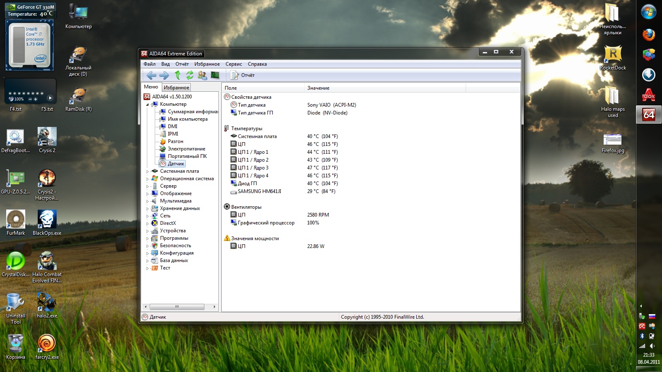
Task: Click the 22.86 W power value
Action: (316, 246)
